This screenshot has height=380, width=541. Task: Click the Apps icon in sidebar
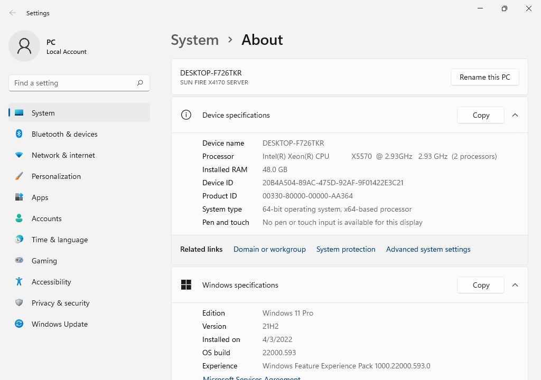tap(19, 197)
